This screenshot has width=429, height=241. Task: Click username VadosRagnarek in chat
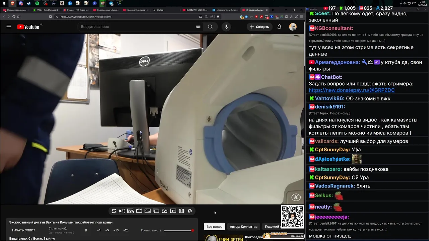[335, 186]
